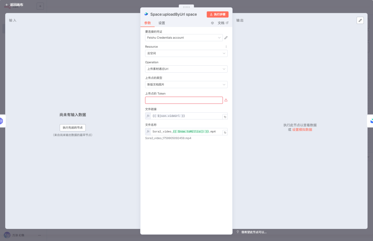The image size is (373, 241).
Task: Switch to the 设置 tab
Action: [x=162, y=23]
